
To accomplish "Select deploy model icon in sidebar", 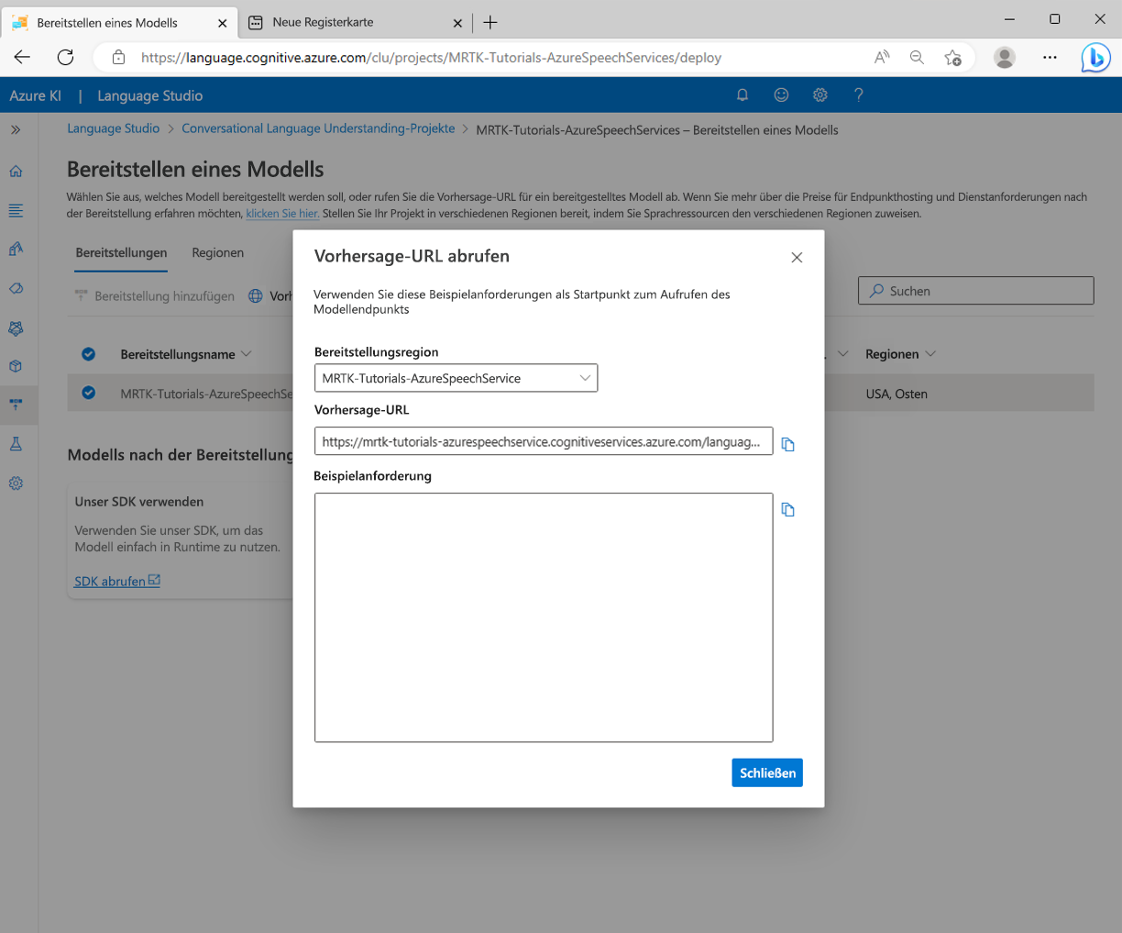I will click(x=16, y=405).
